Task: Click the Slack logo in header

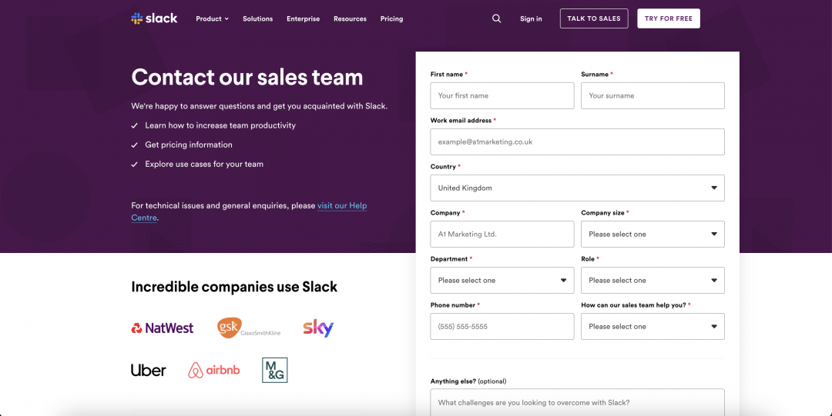Action: tap(154, 18)
